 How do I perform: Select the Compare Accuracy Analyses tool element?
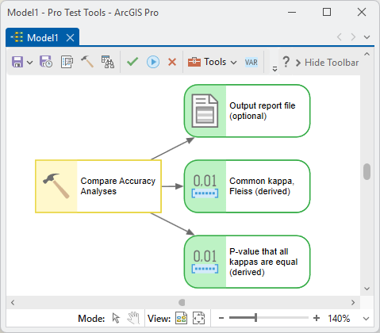pyautogui.click(x=98, y=186)
